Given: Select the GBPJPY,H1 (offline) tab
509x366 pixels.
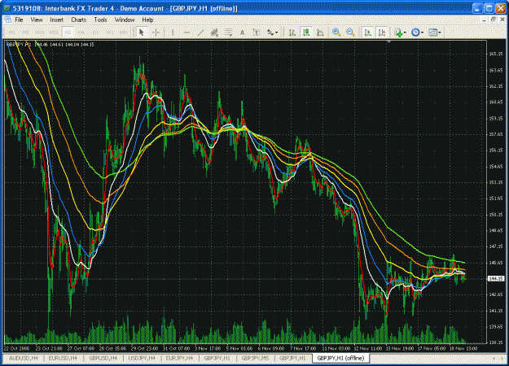Looking at the screenshot, I should (340, 358).
